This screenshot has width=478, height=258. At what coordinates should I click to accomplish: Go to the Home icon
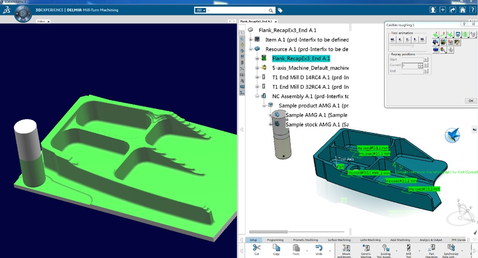click(463, 10)
